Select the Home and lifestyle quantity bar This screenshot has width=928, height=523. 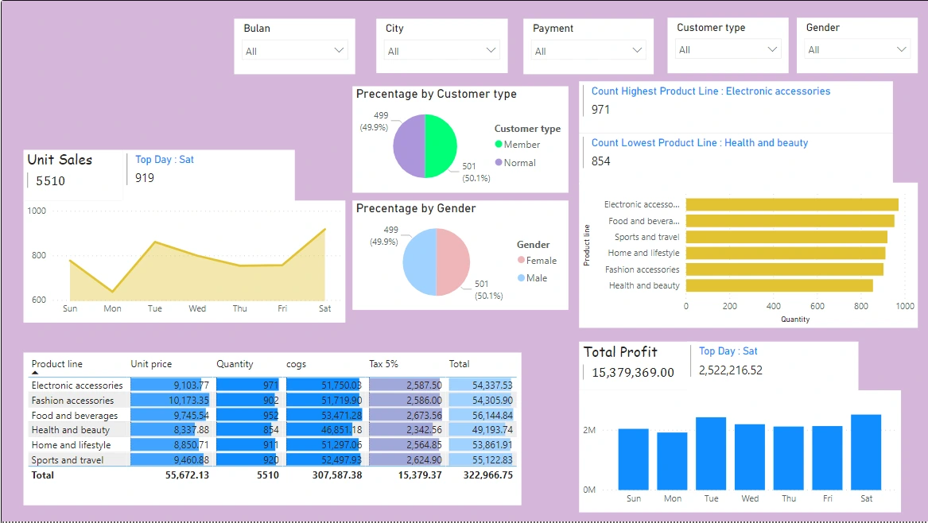tap(786, 254)
